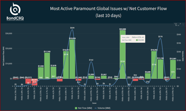This screenshot has height=111, width=186.
Task: Open the three-dot more options menu
Action: pos(183,25)
